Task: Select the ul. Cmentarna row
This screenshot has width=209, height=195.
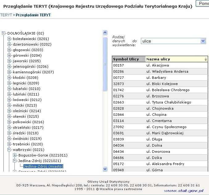Action: tap(160, 121)
